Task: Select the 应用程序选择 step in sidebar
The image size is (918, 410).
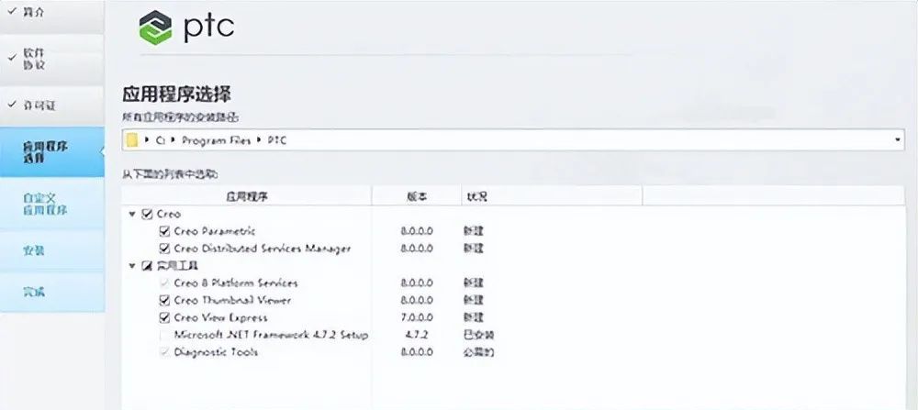Action: 51,151
